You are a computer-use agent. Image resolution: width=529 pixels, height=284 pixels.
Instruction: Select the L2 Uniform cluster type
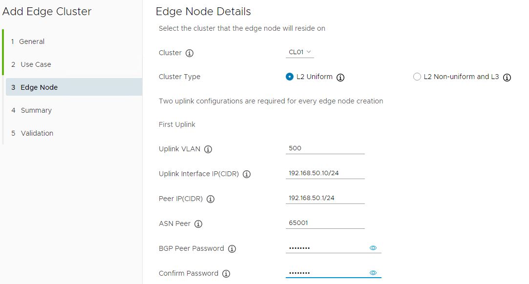tap(290, 77)
